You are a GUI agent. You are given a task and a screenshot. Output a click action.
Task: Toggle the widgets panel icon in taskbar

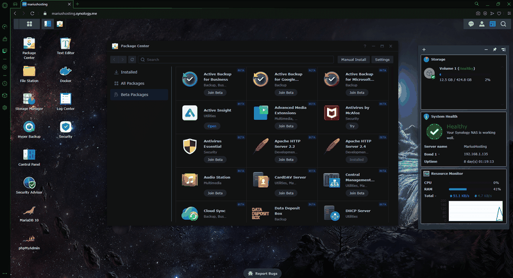tap(492, 24)
